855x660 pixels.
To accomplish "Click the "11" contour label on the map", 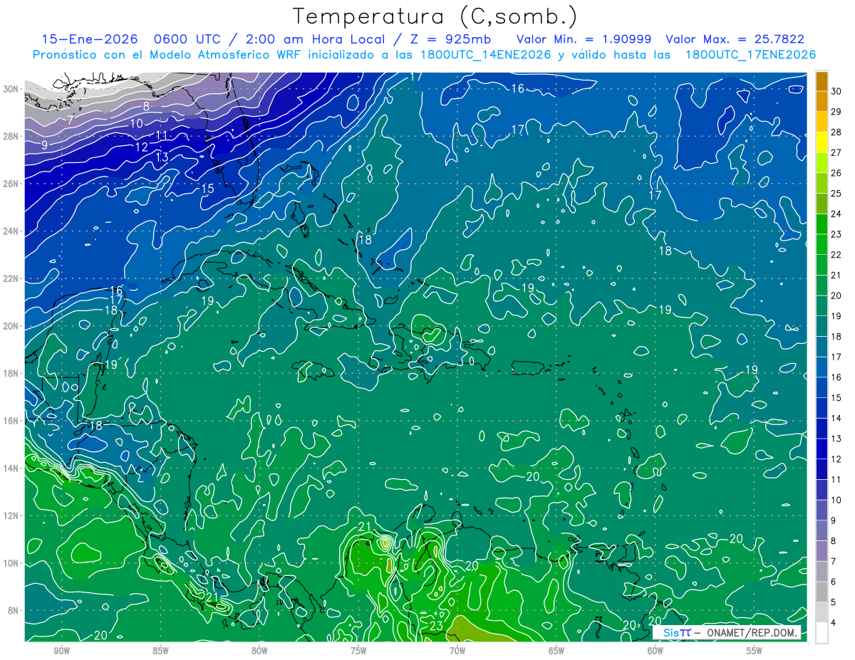I will [162, 135].
